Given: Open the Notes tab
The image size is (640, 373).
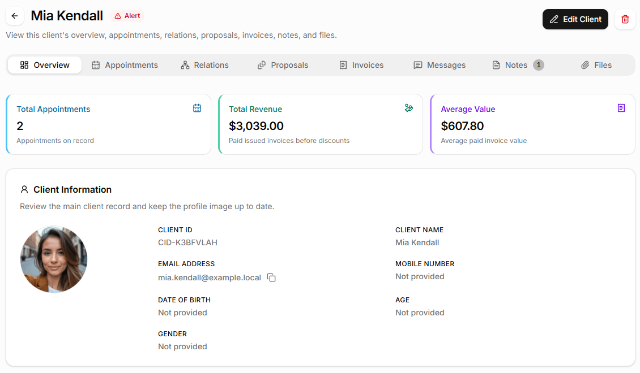Looking at the screenshot, I should (518, 65).
